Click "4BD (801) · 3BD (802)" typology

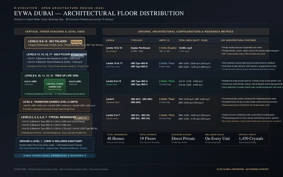(x=141, y=99)
